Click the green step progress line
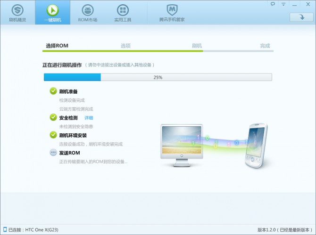Screen dimensions: 316x235 123,51
